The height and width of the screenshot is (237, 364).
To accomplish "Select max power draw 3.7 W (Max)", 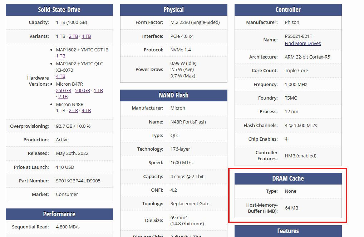I will click(183, 76).
